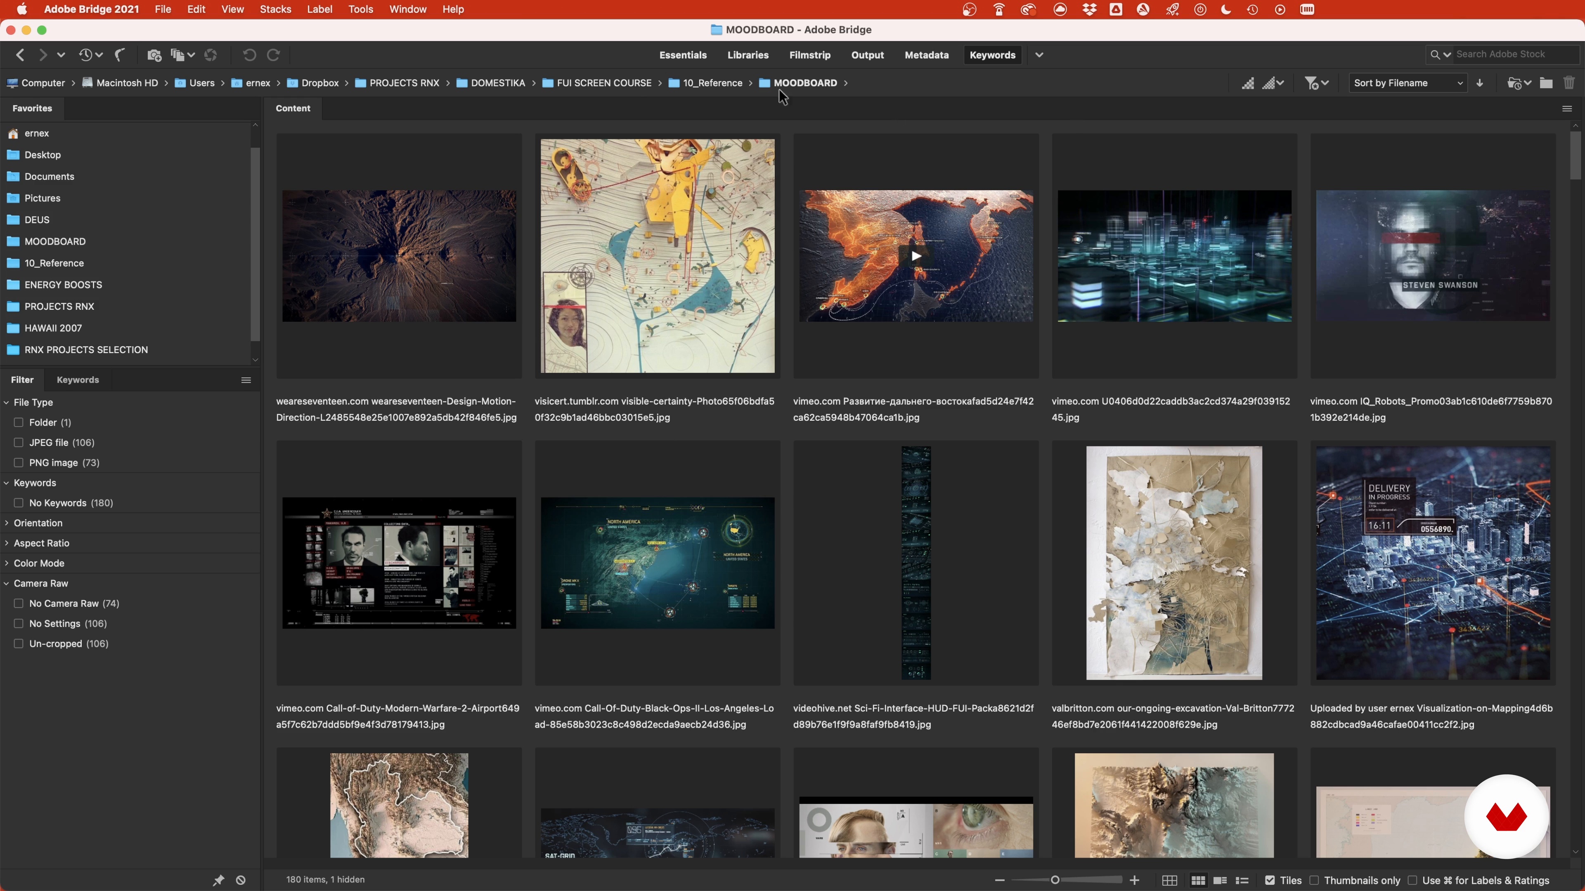Image resolution: width=1585 pixels, height=891 pixels.
Task: Collapse the Keywords filter section
Action: (x=6, y=483)
